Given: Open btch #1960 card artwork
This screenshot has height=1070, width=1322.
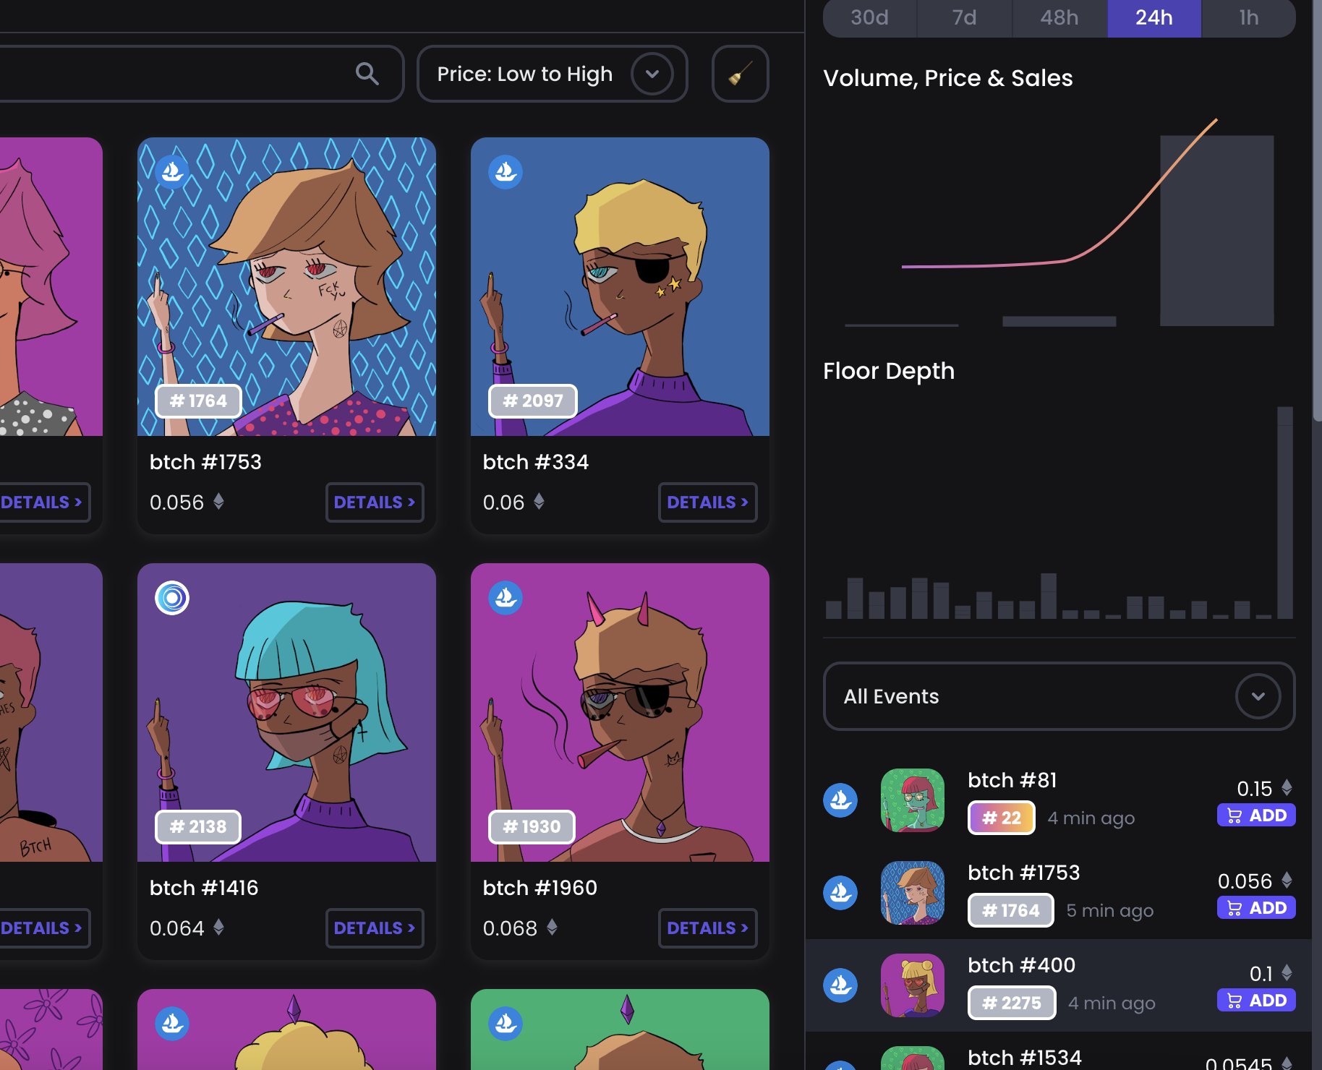Looking at the screenshot, I should coord(620,712).
